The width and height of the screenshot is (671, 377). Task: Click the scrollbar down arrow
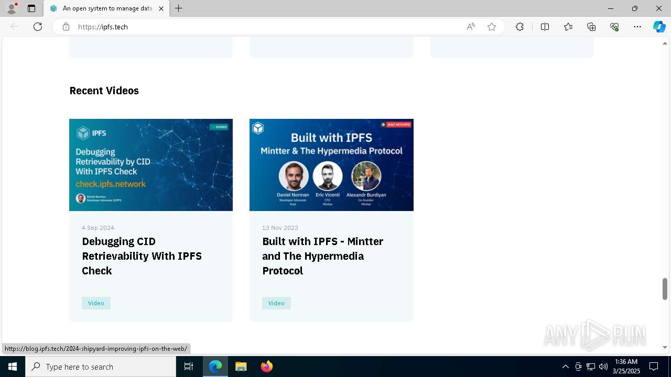click(665, 348)
